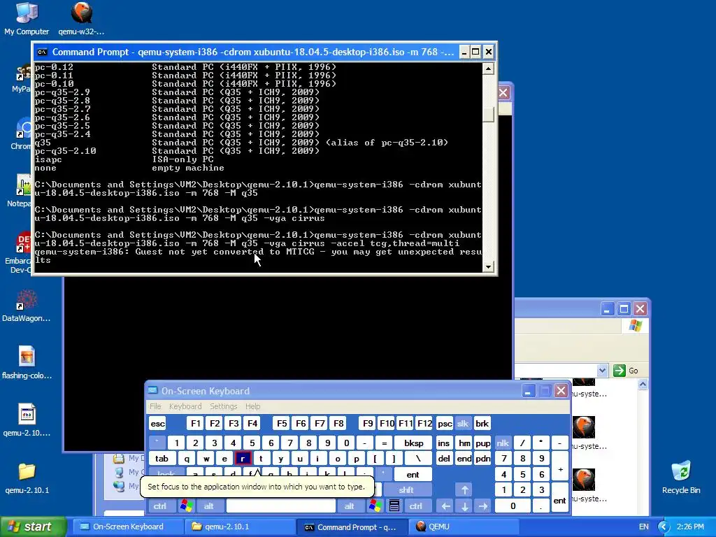Toggle the left ctrl key on keyboard
716x537 pixels.
click(x=160, y=506)
